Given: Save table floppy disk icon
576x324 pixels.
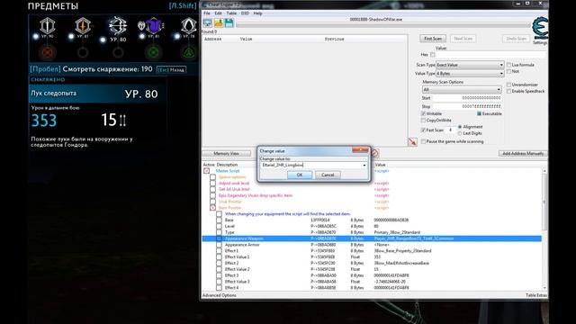Looking at the screenshot, I should [229, 23].
